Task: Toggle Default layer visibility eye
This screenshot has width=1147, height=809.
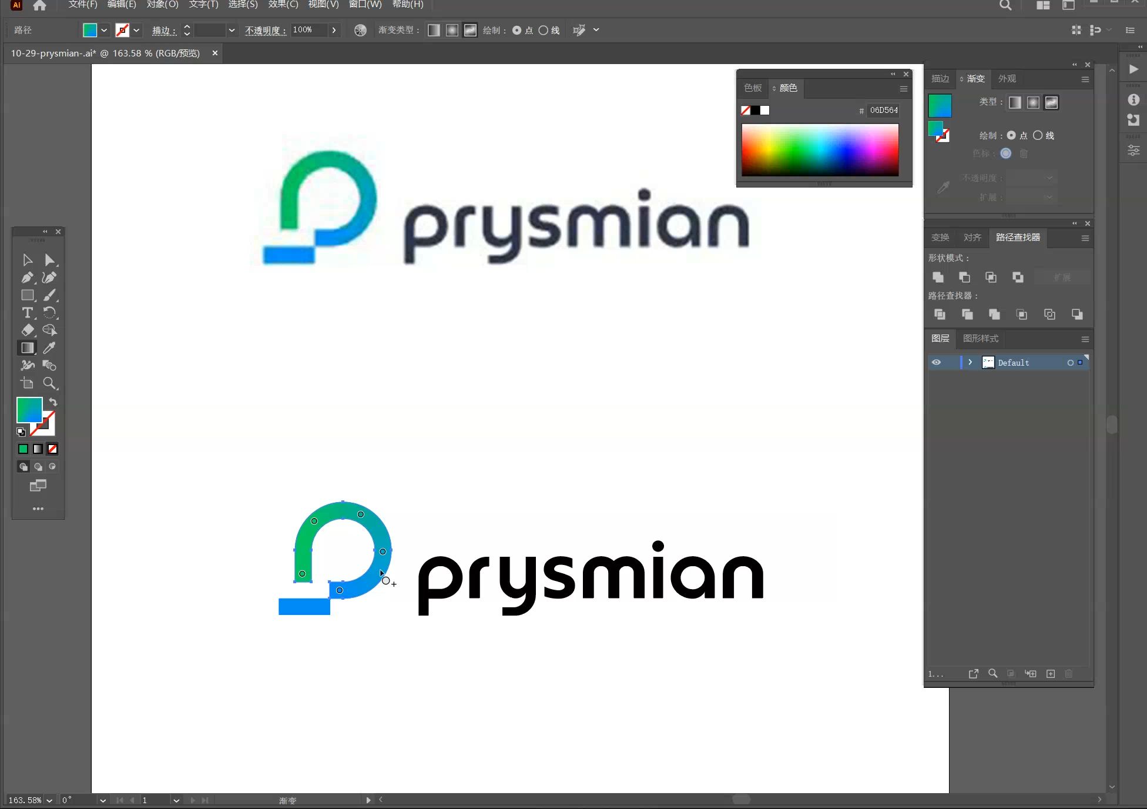Action: 936,362
